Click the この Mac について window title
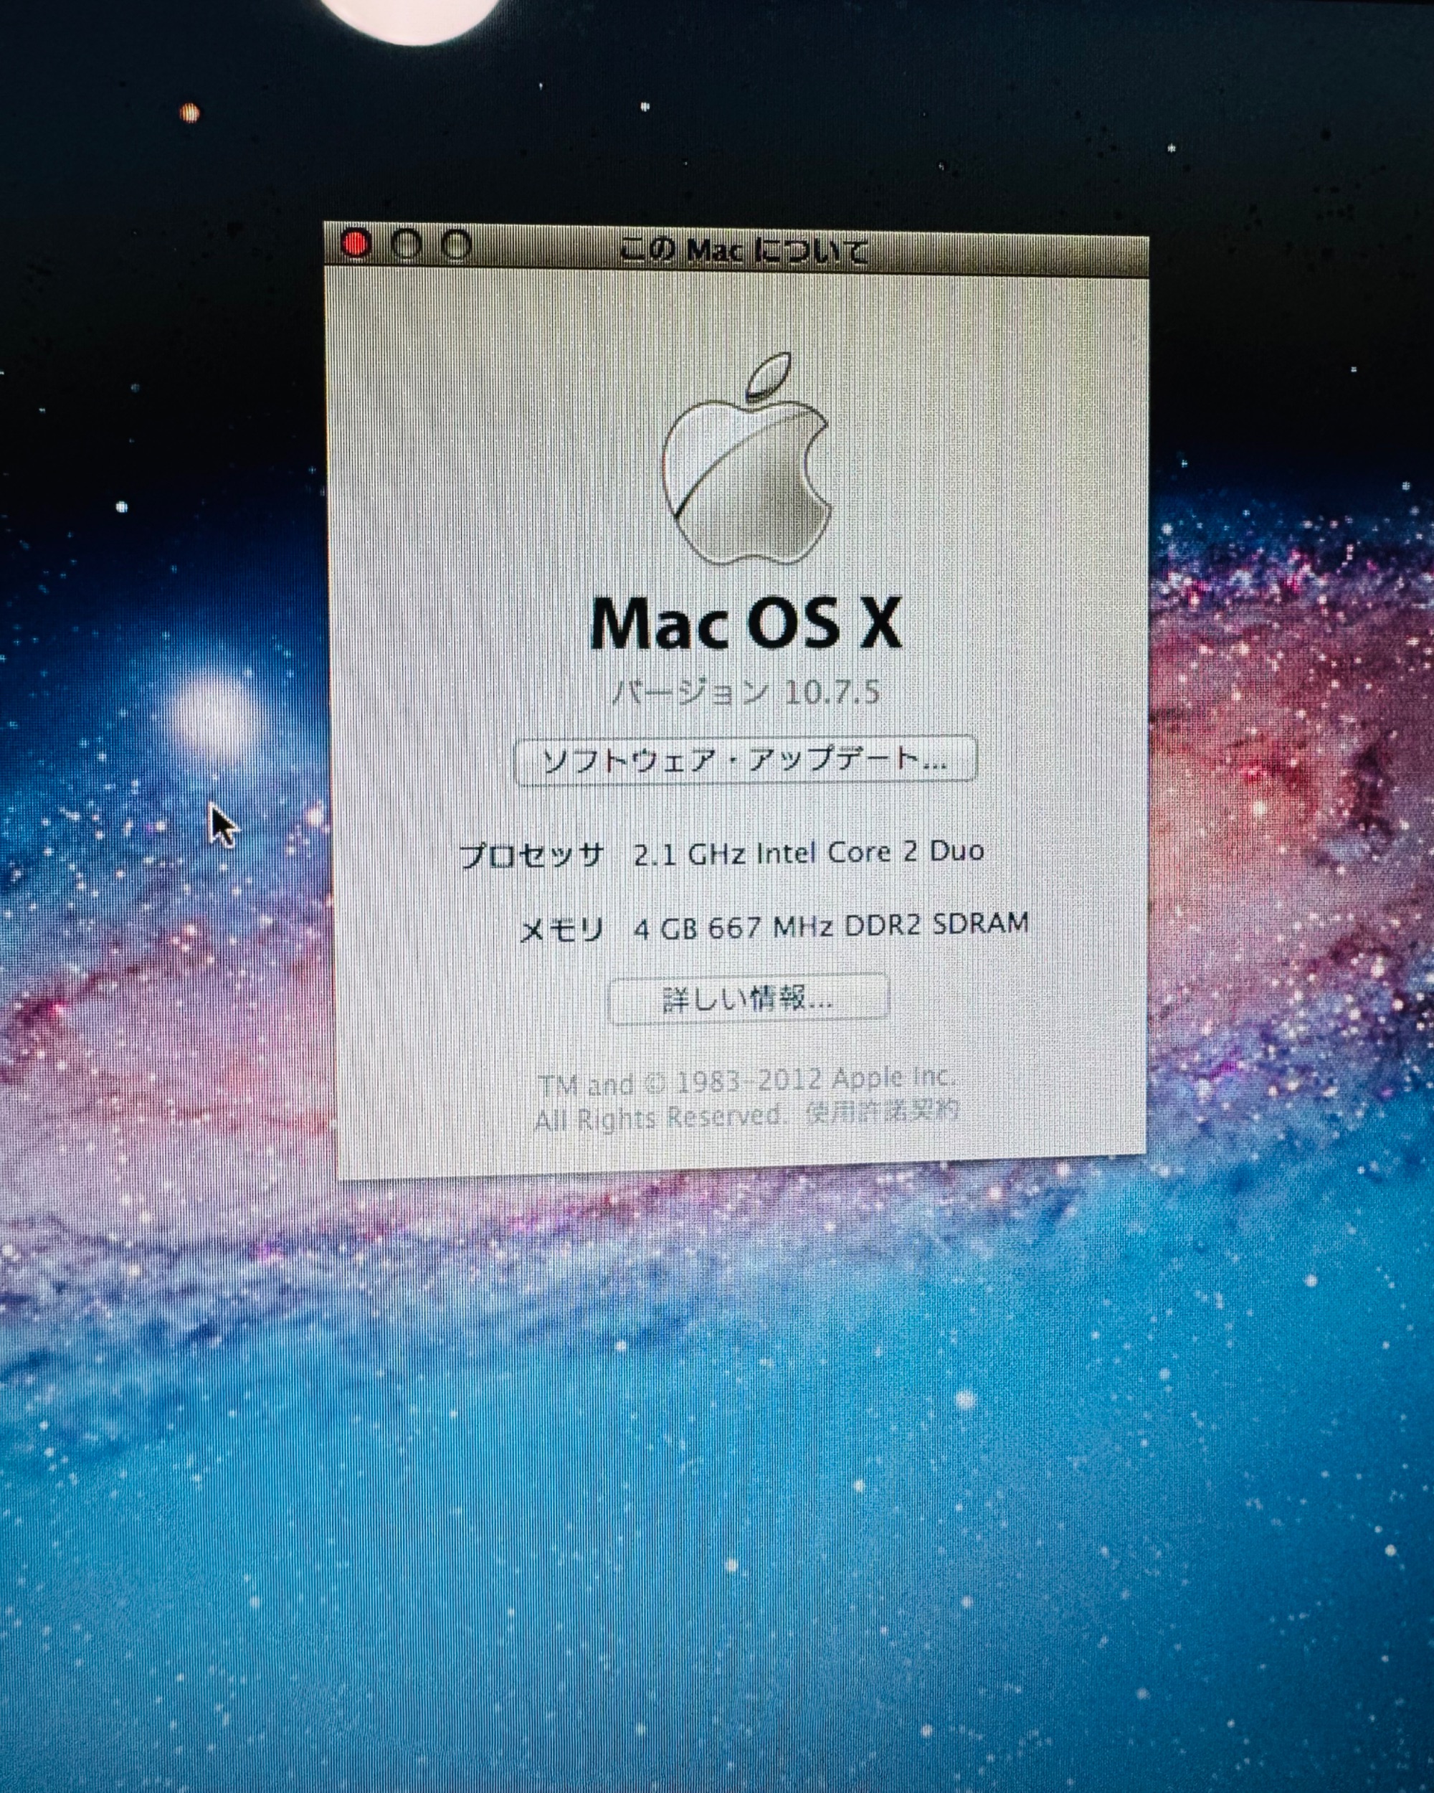Image resolution: width=1434 pixels, height=1793 pixels. pyautogui.click(x=744, y=250)
